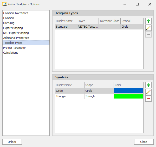This screenshot has height=147, width=156.
Task: Click the Close button at bottom right
Action: coord(144,142)
